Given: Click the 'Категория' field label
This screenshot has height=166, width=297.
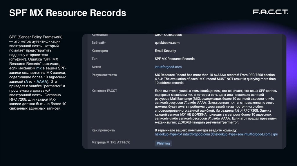Looking at the screenshot, I should click(100, 51).
